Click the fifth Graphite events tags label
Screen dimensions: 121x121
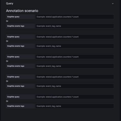(16, 106)
